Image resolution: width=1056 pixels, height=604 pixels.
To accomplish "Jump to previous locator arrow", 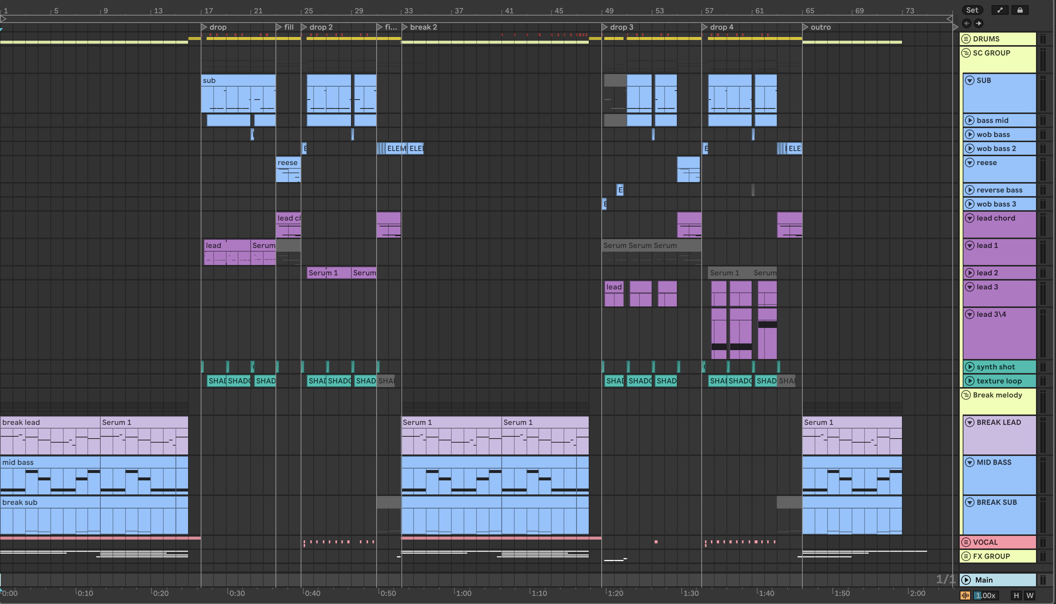I will coord(966,24).
